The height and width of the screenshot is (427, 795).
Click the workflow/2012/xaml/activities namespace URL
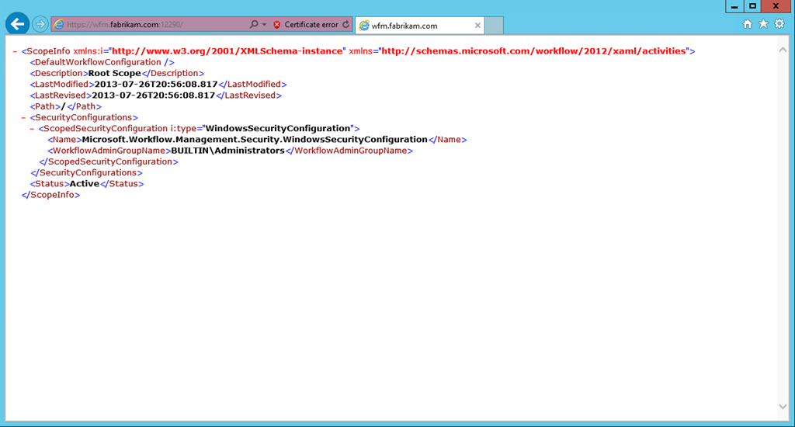(534, 50)
